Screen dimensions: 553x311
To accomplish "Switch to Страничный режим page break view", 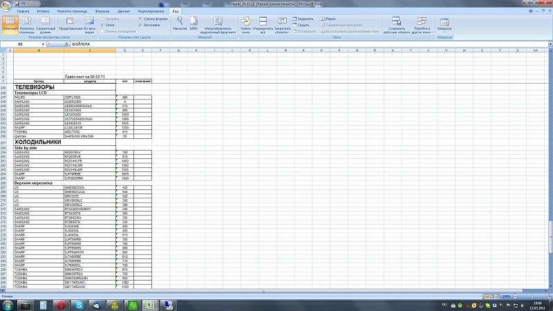I will (45, 25).
